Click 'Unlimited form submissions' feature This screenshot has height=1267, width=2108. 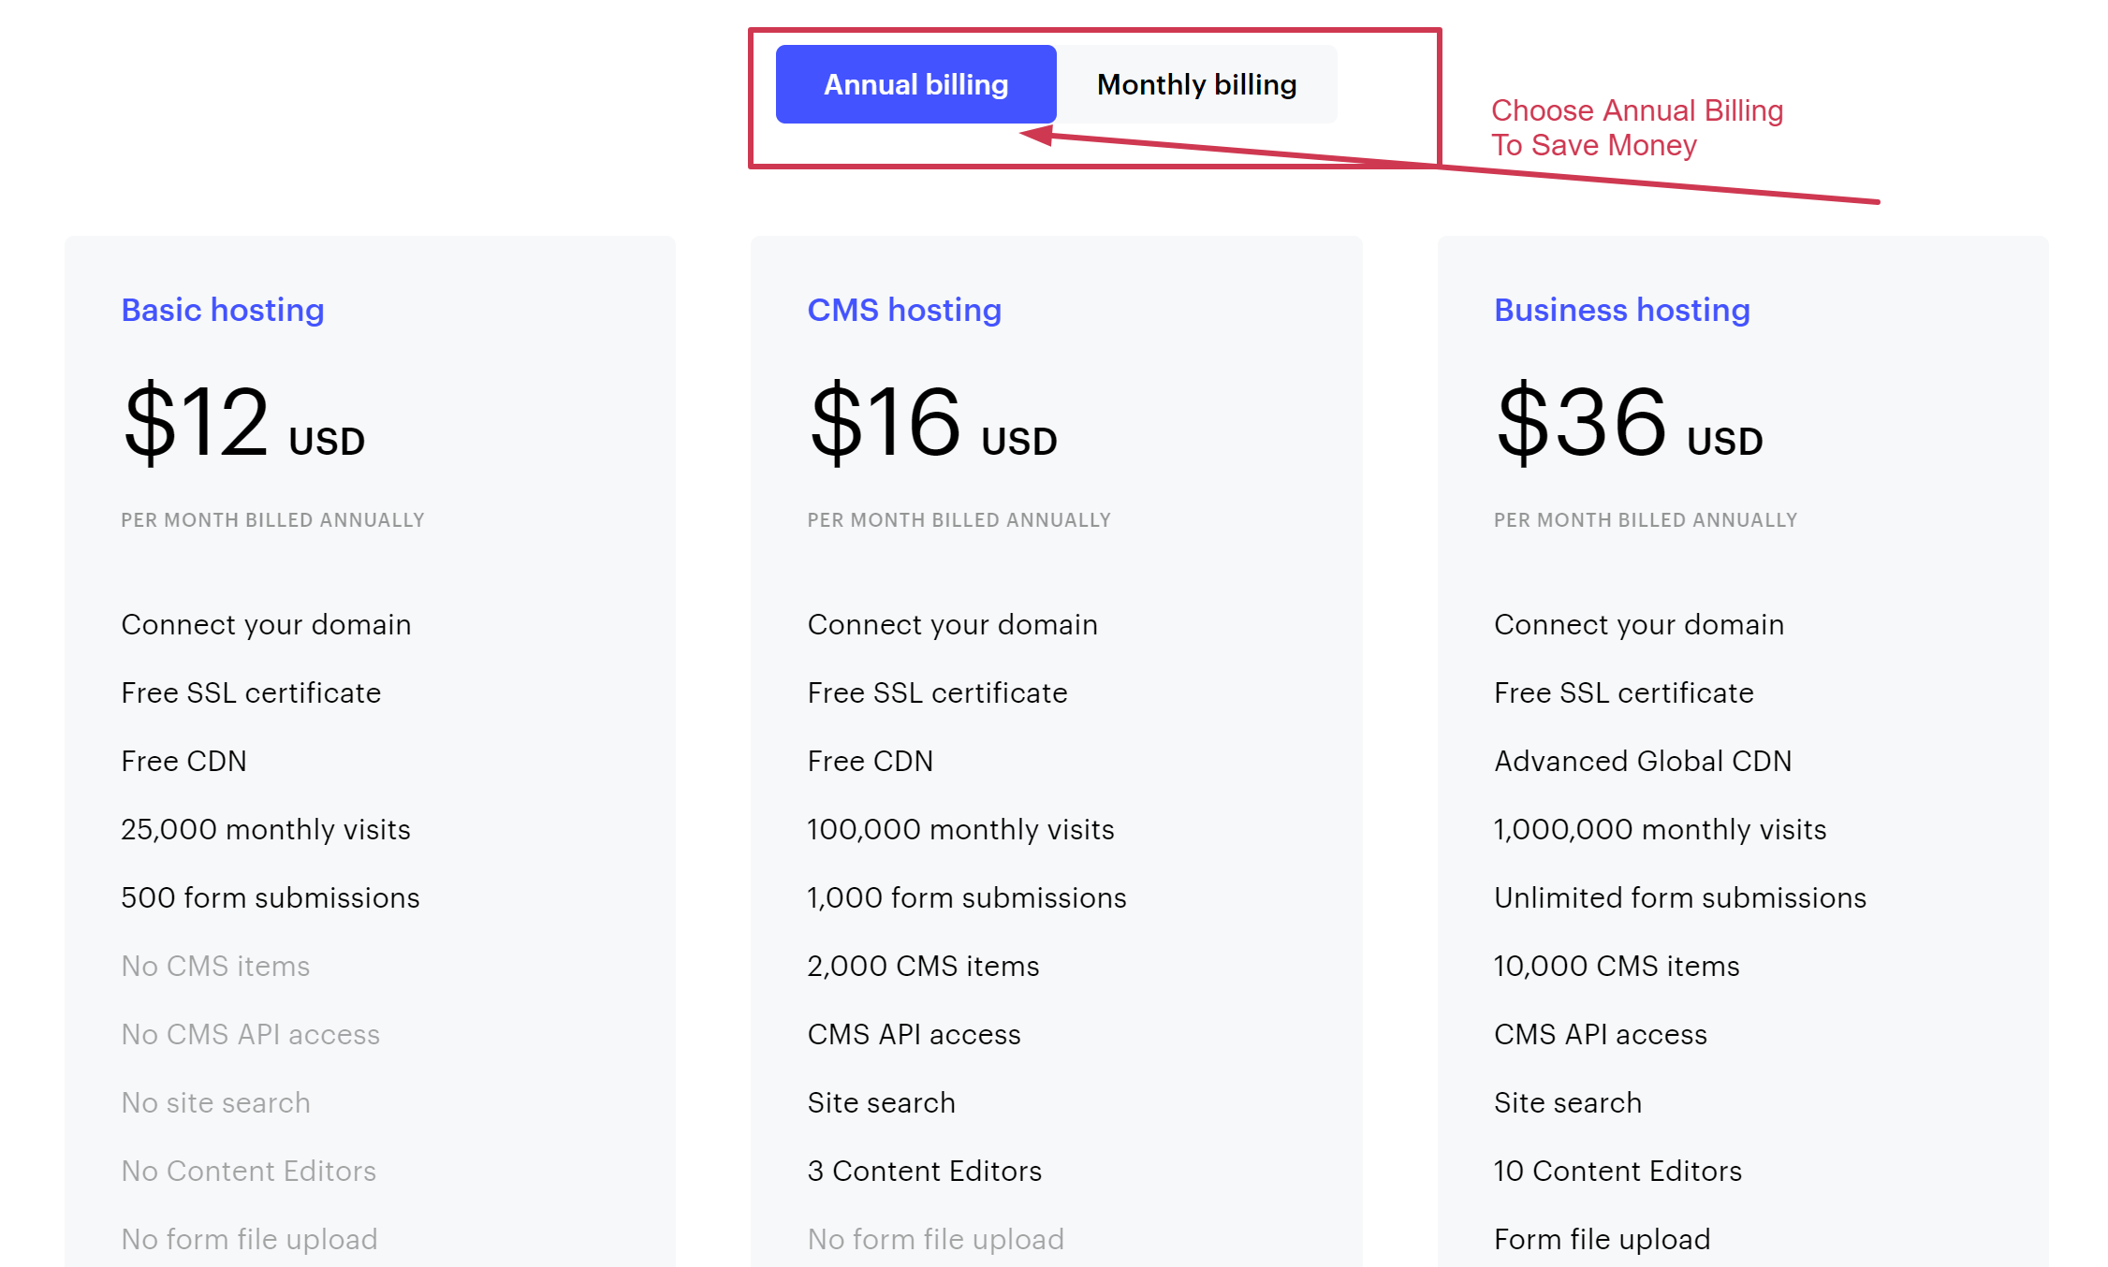pos(1679,897)
